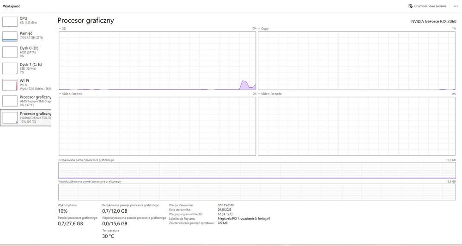Click the Wydajność page title
This screenshot has width=462, height=246.
click(12, 6)
